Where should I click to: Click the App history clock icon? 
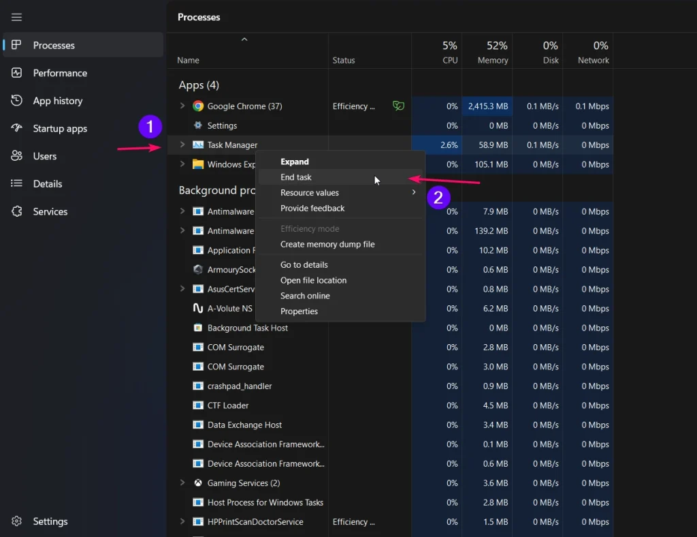[16, 101]
